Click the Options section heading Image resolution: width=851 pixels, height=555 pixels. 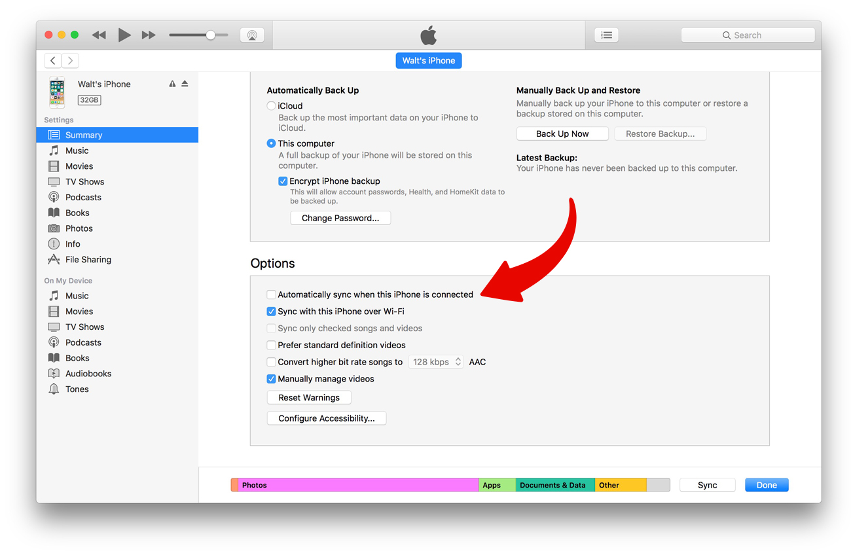272,263
